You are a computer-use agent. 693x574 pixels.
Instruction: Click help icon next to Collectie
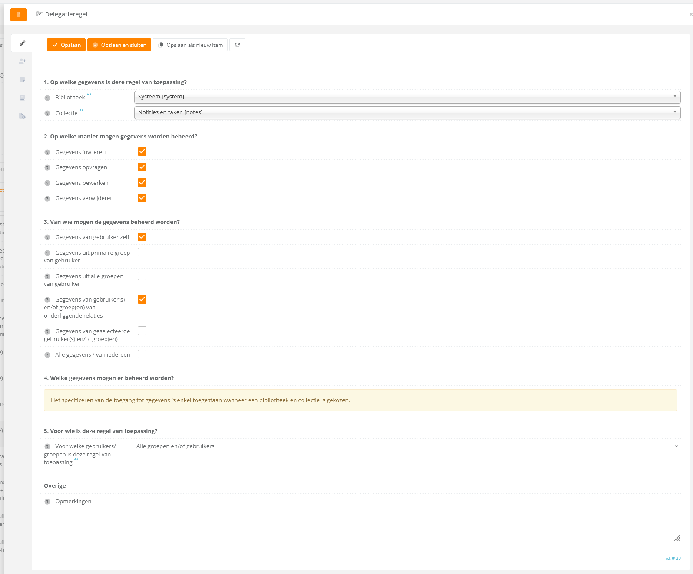[47, 113]
